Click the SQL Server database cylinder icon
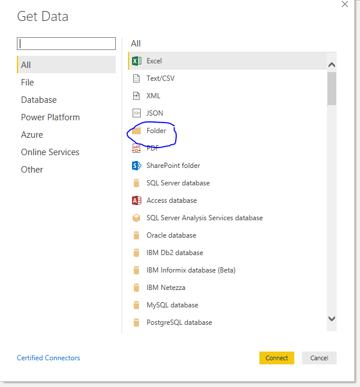 [136, 183]
